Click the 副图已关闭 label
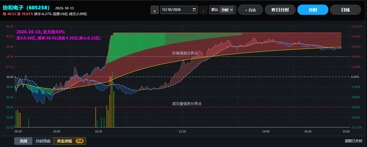Screen dimensions: 367x147 tap(354, 141)
